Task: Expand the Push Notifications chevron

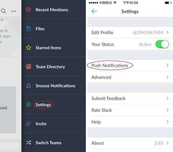Action: click(168, 65)
